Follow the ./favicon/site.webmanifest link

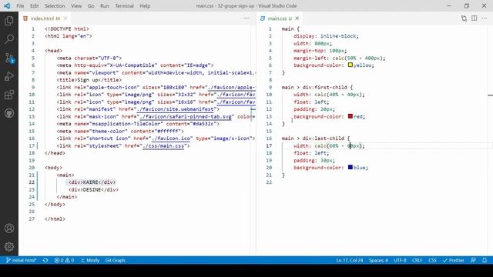[176, 109]
